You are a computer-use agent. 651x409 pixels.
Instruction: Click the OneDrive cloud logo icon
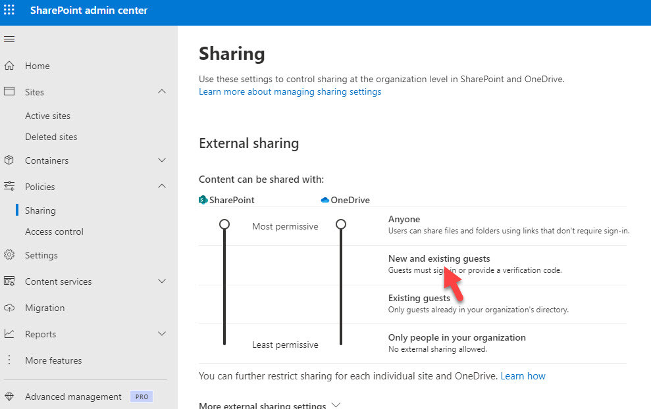point(325,200)
